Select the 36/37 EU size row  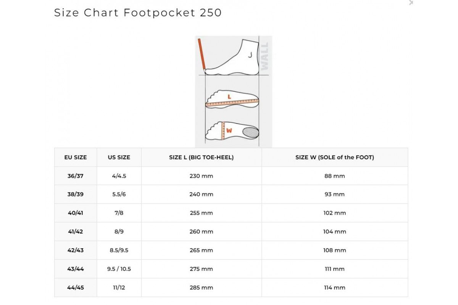click(x=76, y=176)
